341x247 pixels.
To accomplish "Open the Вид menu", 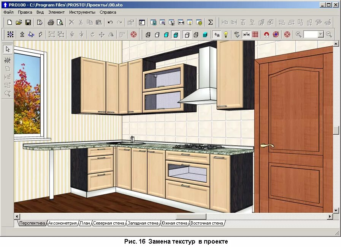I will coord(40,12).
